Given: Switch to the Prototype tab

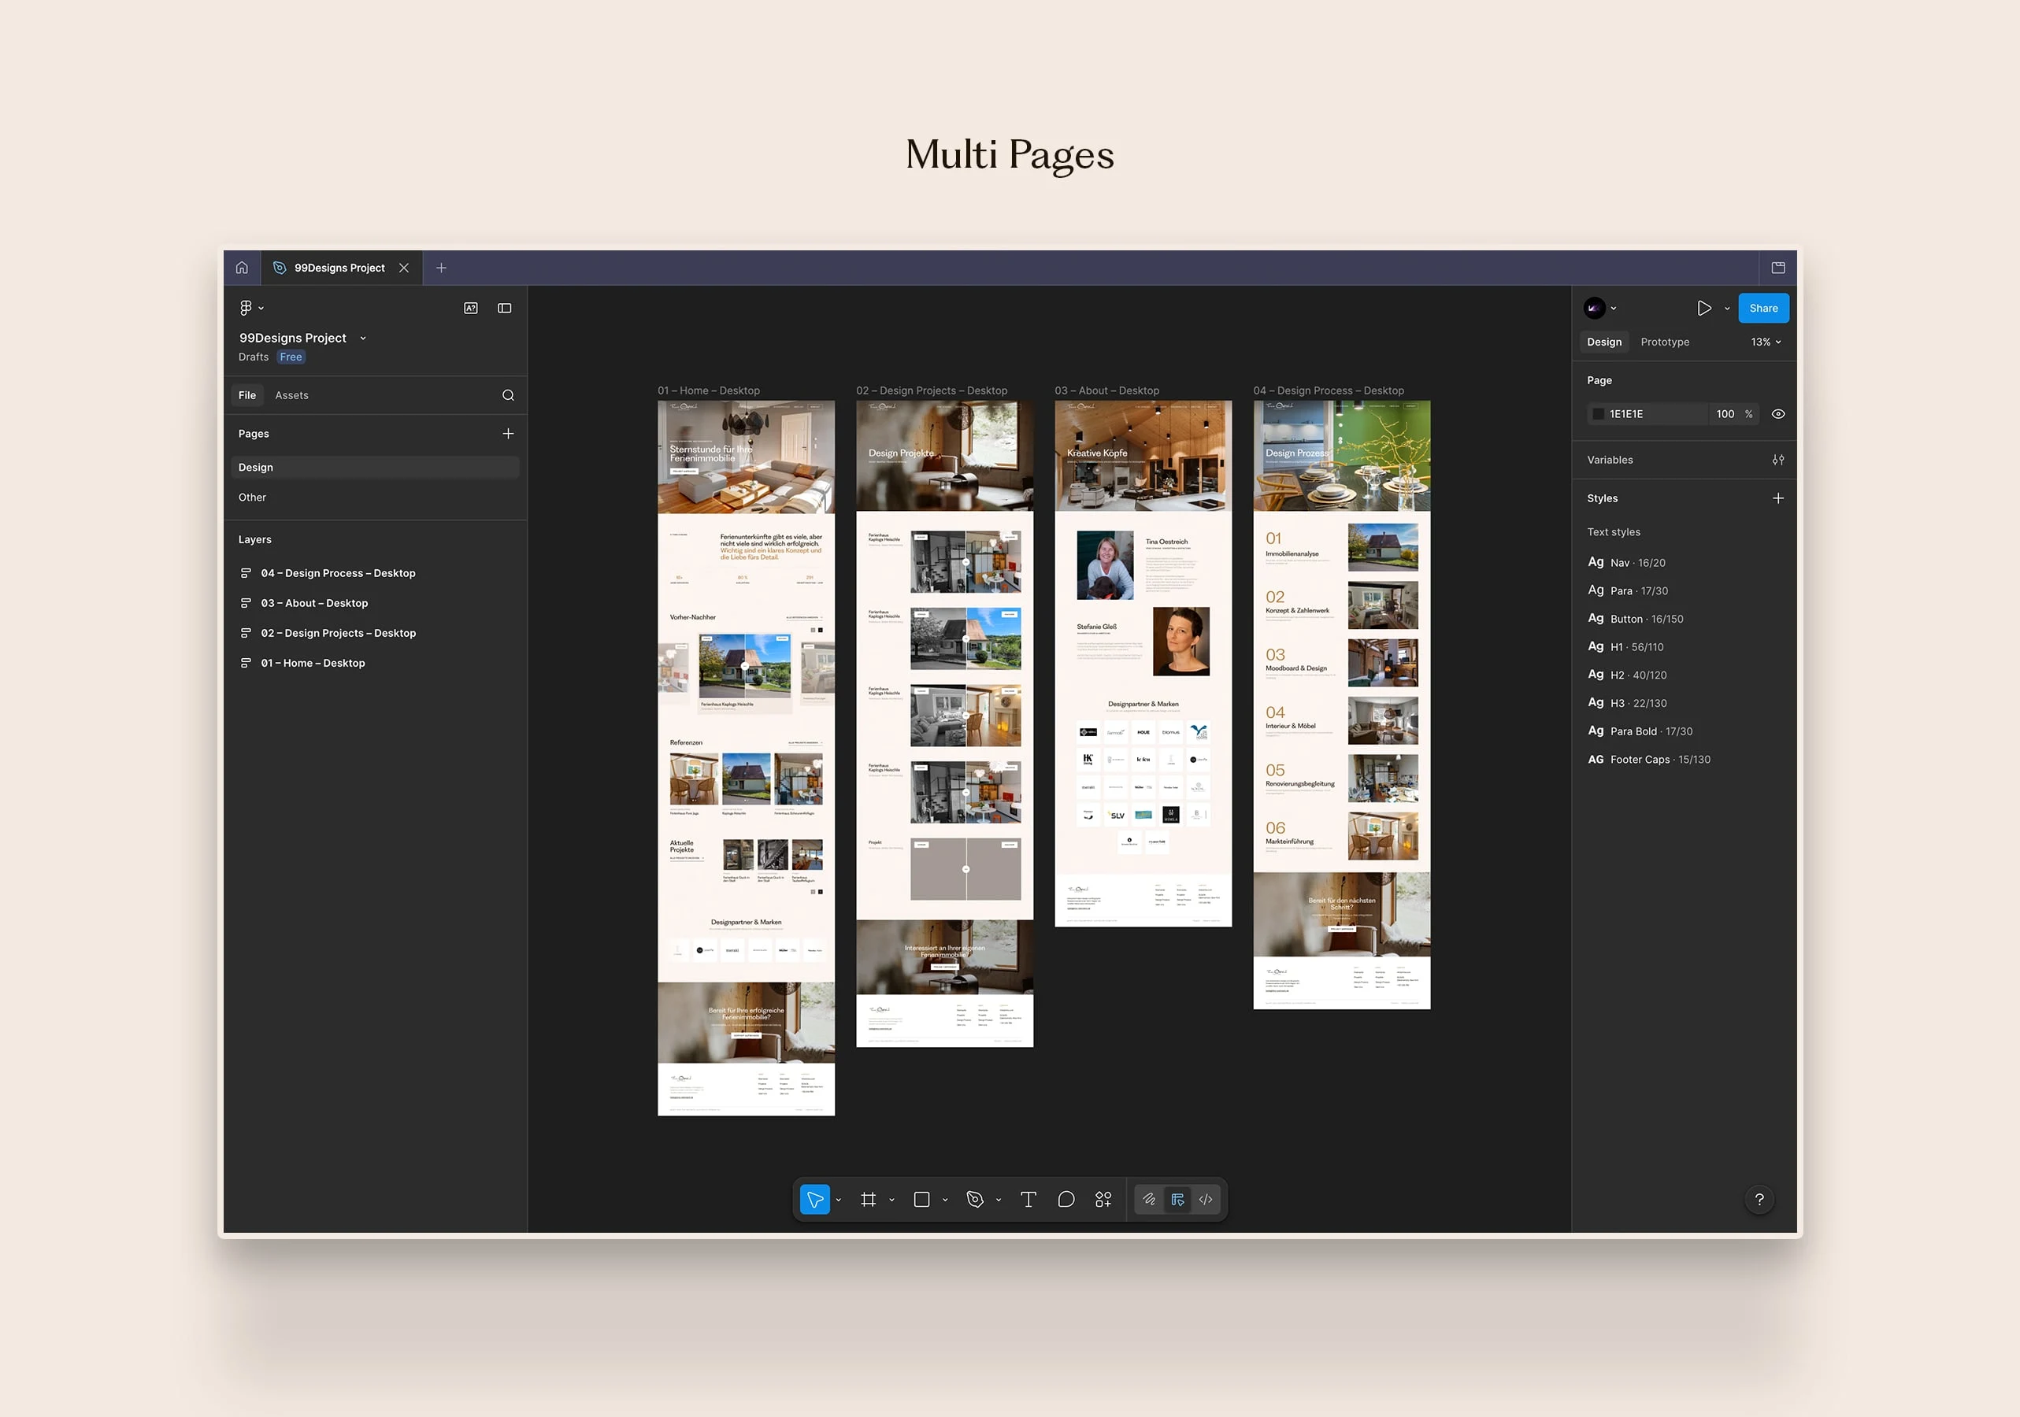Looking at the screenshot, I should [x=1665, y=342].
